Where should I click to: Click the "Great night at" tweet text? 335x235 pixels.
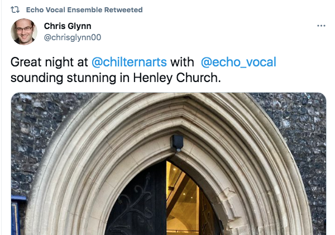click(44, 61)
